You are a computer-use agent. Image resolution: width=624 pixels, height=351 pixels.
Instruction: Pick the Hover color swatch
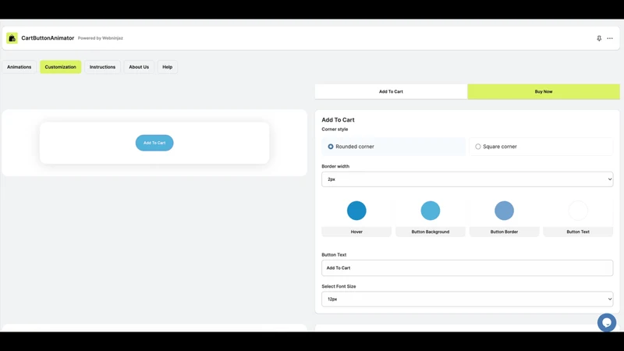(356, 211)
